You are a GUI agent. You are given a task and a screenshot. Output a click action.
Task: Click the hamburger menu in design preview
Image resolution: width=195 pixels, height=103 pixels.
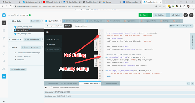[x=47, y=32]
